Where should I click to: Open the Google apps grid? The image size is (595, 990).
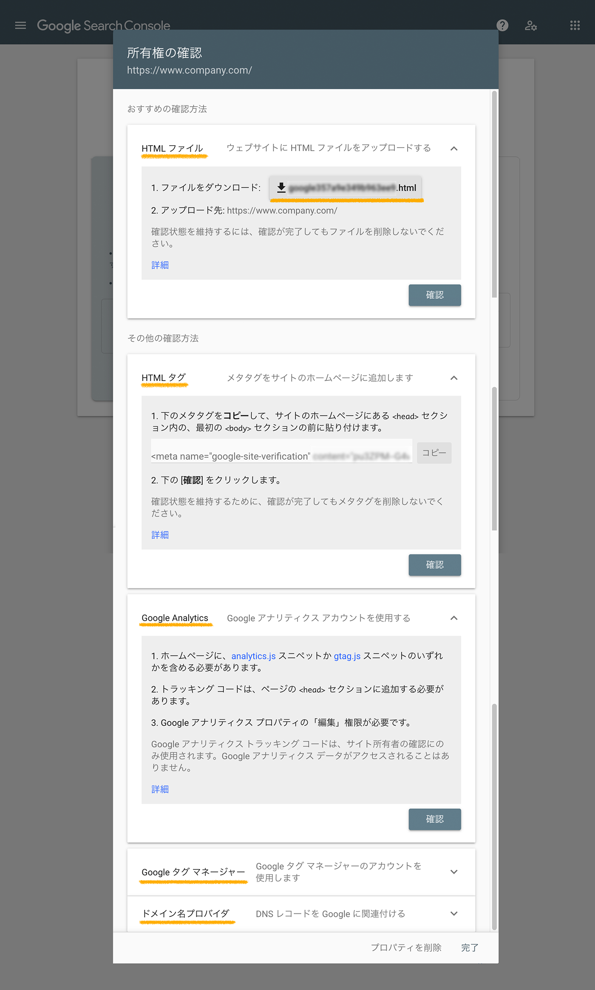point(575,26)
